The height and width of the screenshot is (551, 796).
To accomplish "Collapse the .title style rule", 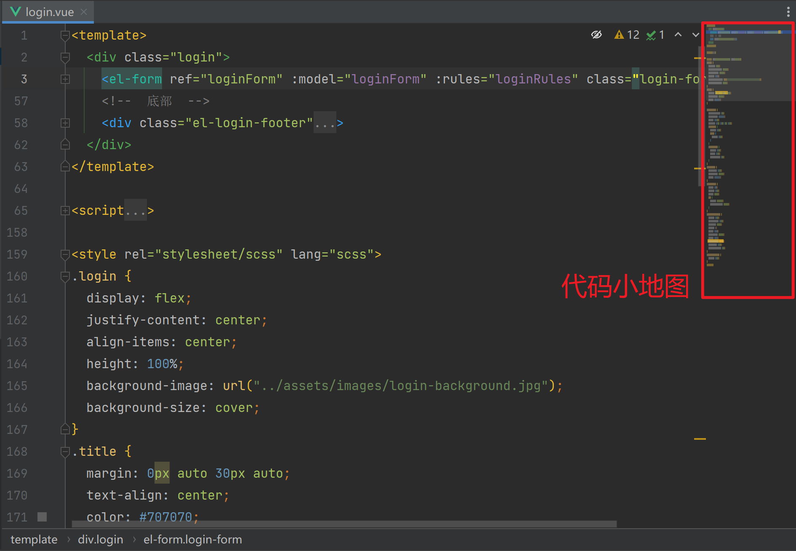I will 65,452.
